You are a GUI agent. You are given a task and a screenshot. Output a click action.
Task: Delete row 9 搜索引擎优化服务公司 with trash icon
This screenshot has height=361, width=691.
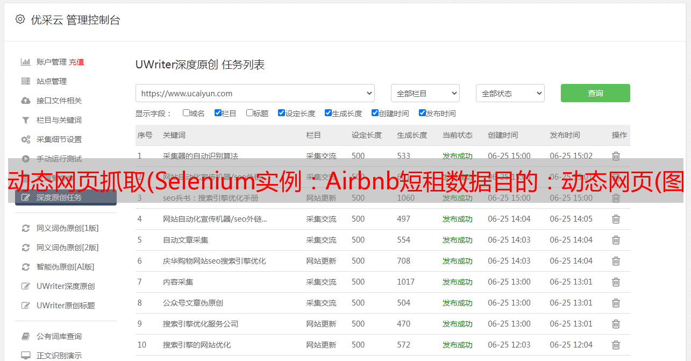pyautogui.click(x=616, y=324)
